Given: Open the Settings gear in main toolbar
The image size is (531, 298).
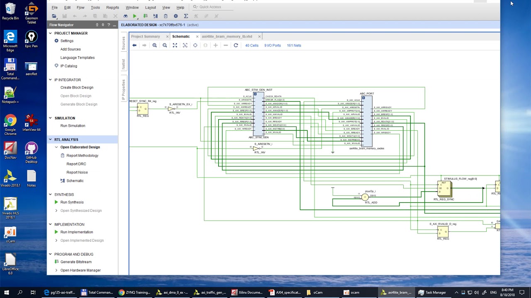Looking at the screenshot, I should 176,16.
